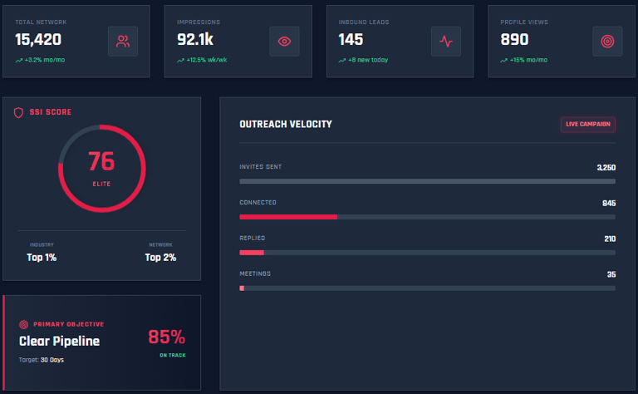Click the Target: 30 Days text
Image resolution: width=638 pixels, height=394 pixels.
[x=41, y=360]
